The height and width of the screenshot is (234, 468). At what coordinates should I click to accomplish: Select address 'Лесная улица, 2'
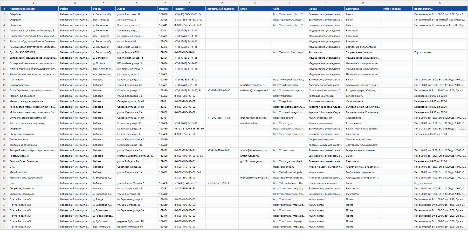click(136, 20)
